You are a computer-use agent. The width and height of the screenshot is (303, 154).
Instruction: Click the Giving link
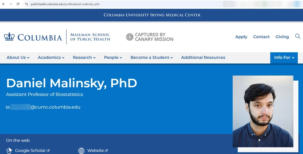tap(282, 37)
